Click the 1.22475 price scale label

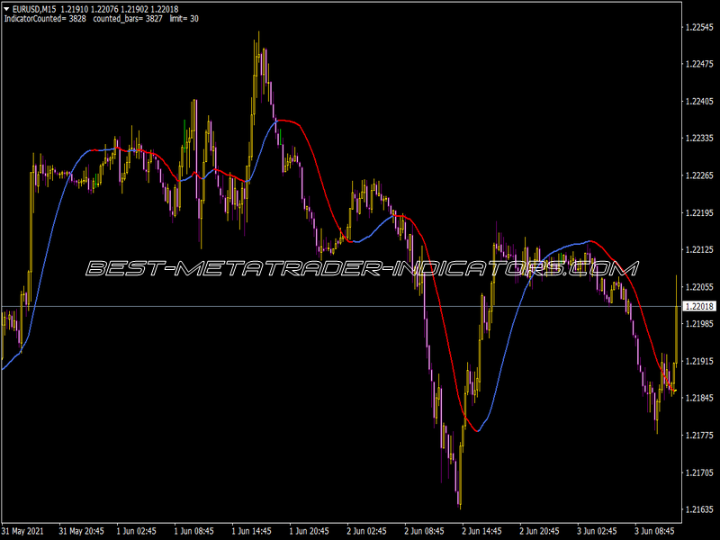point(700,64)
